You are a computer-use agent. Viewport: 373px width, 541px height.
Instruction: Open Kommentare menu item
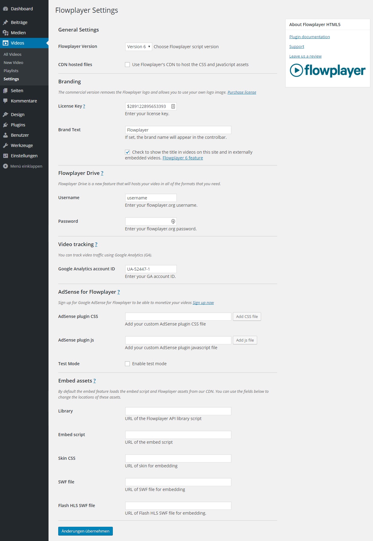click(24, 101)
